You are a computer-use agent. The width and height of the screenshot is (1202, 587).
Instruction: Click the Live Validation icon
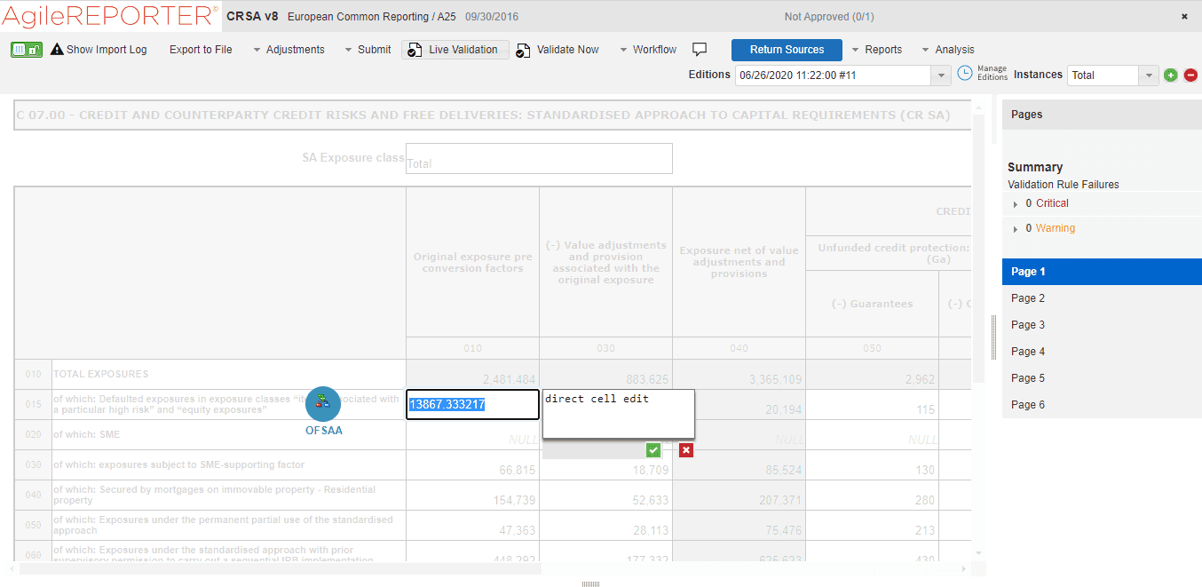pos(414,50)
